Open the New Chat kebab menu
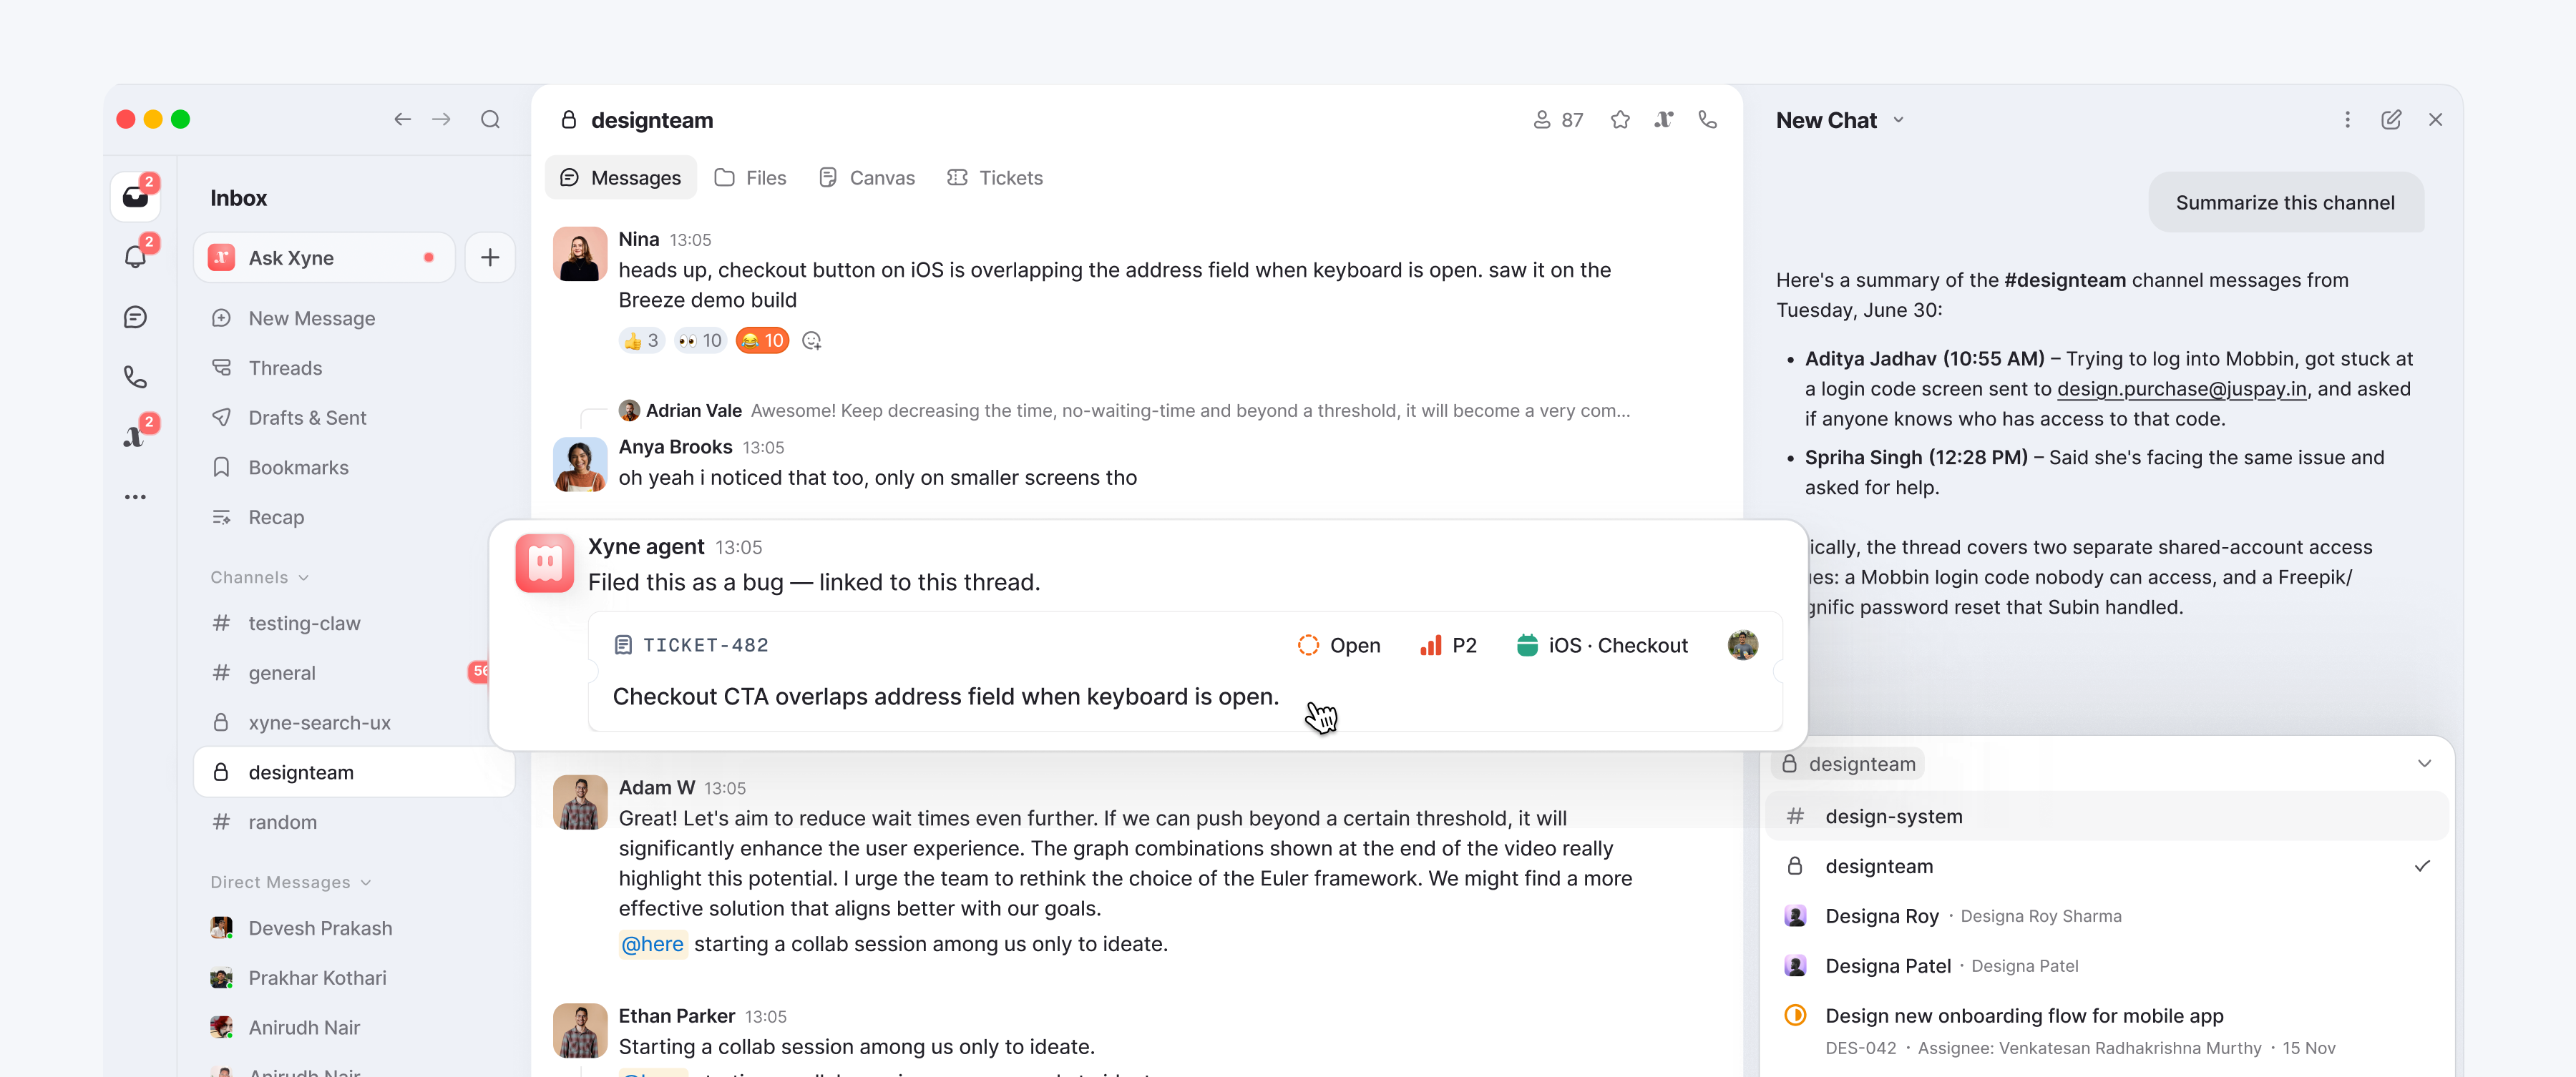Image resolution: width=2576 pixels, height=1077 pixels. [2347, 120]
